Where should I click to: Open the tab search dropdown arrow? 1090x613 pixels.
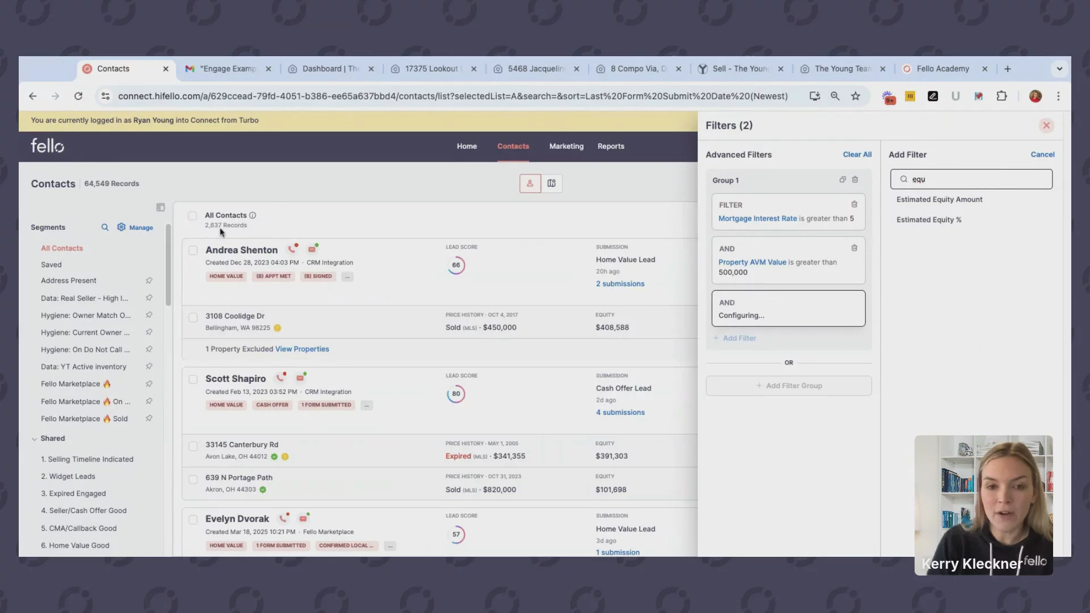click(1059, 69)
